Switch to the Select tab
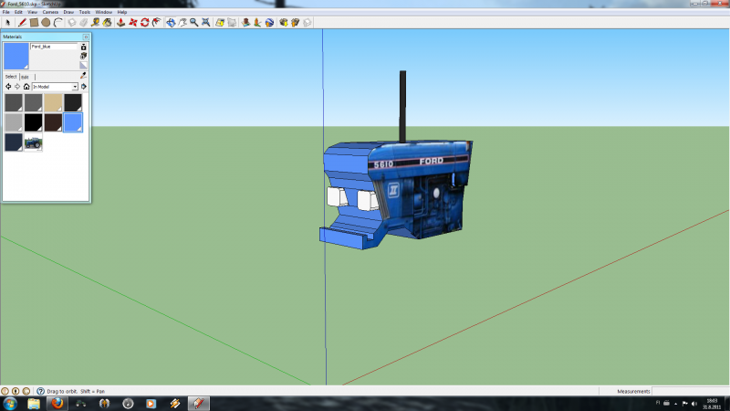 click(x=11, y=77)
